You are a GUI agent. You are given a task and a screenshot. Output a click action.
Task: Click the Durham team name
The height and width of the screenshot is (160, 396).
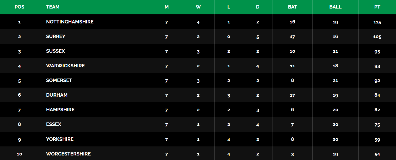57,95
